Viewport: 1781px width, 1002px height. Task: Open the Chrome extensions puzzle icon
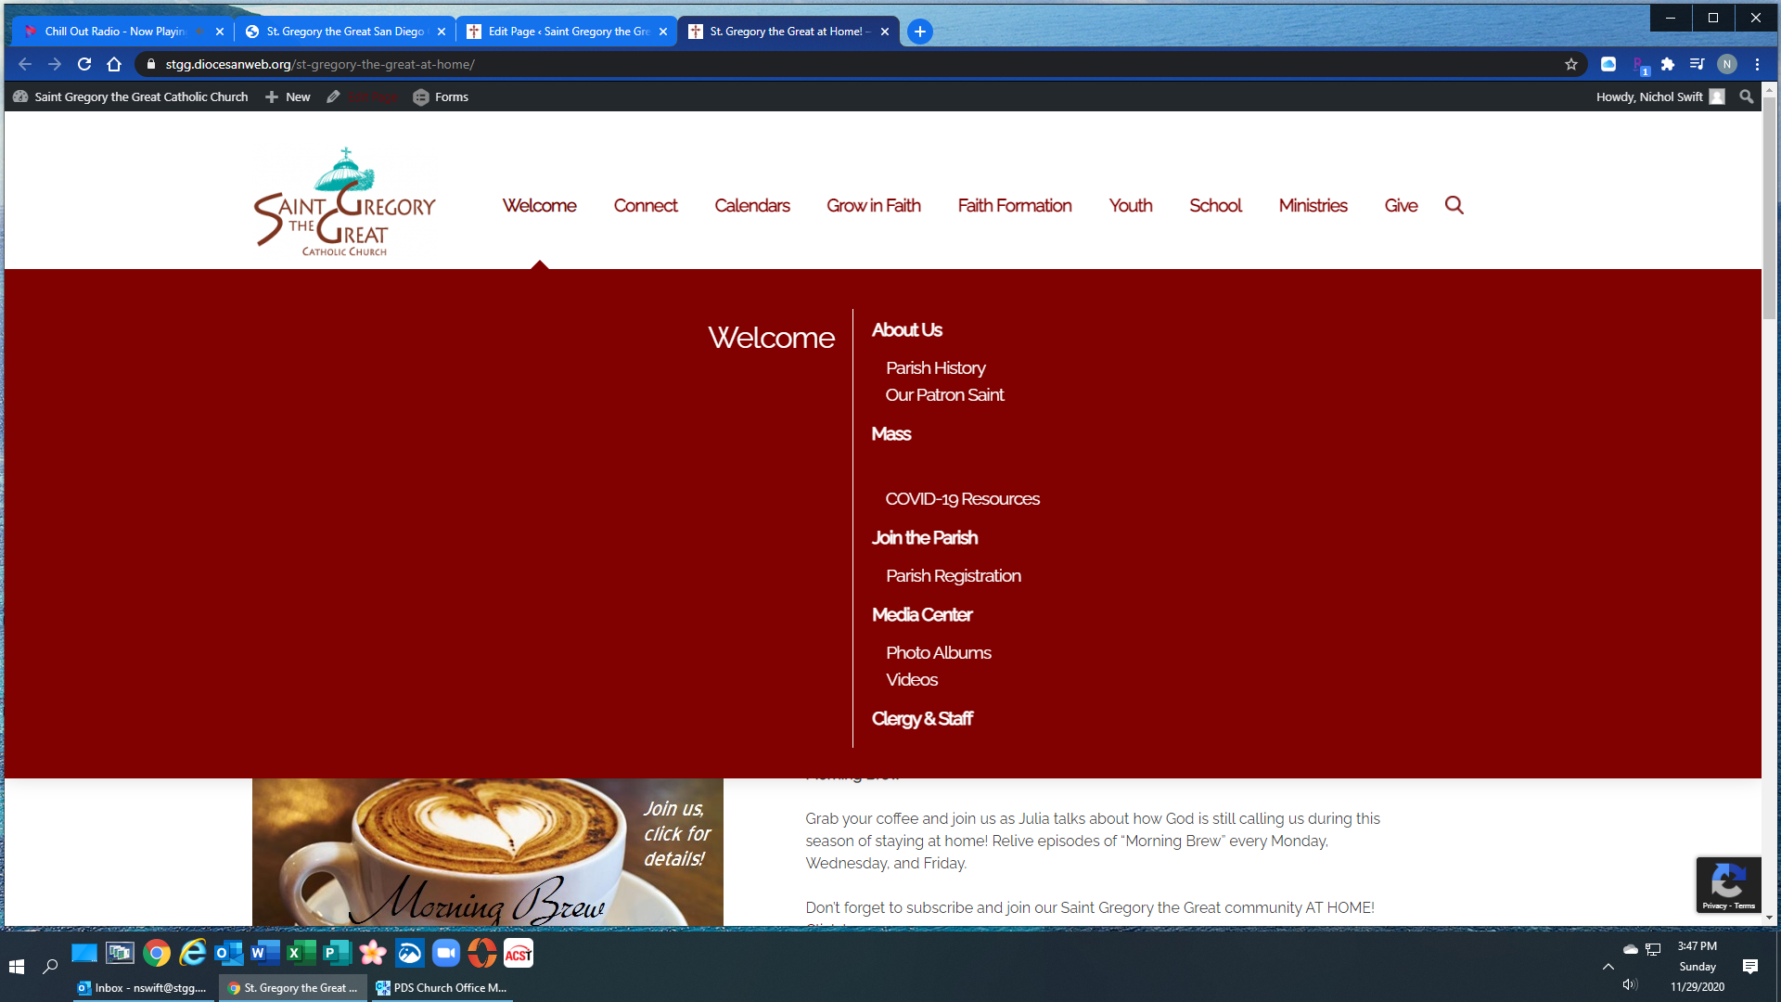point(1668,64)
